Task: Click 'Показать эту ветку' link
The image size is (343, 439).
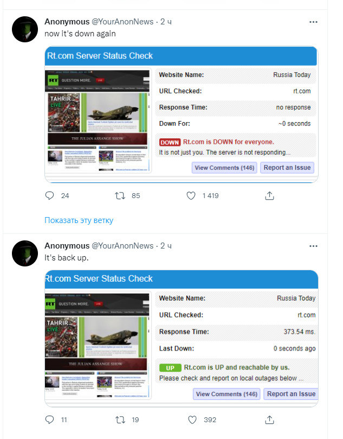Action: (79, 220)
